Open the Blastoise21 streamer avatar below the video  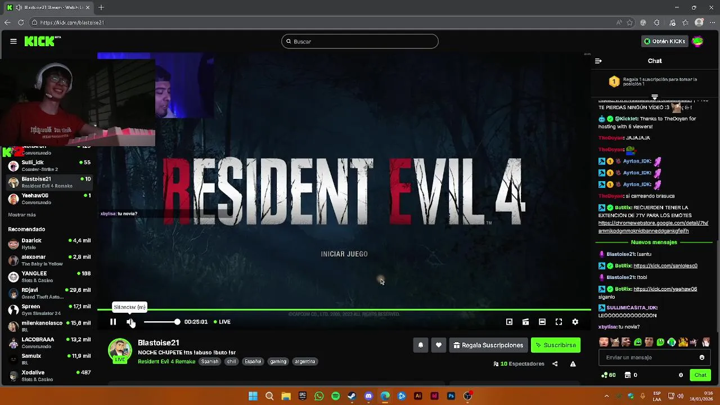(x=120, y=351)
